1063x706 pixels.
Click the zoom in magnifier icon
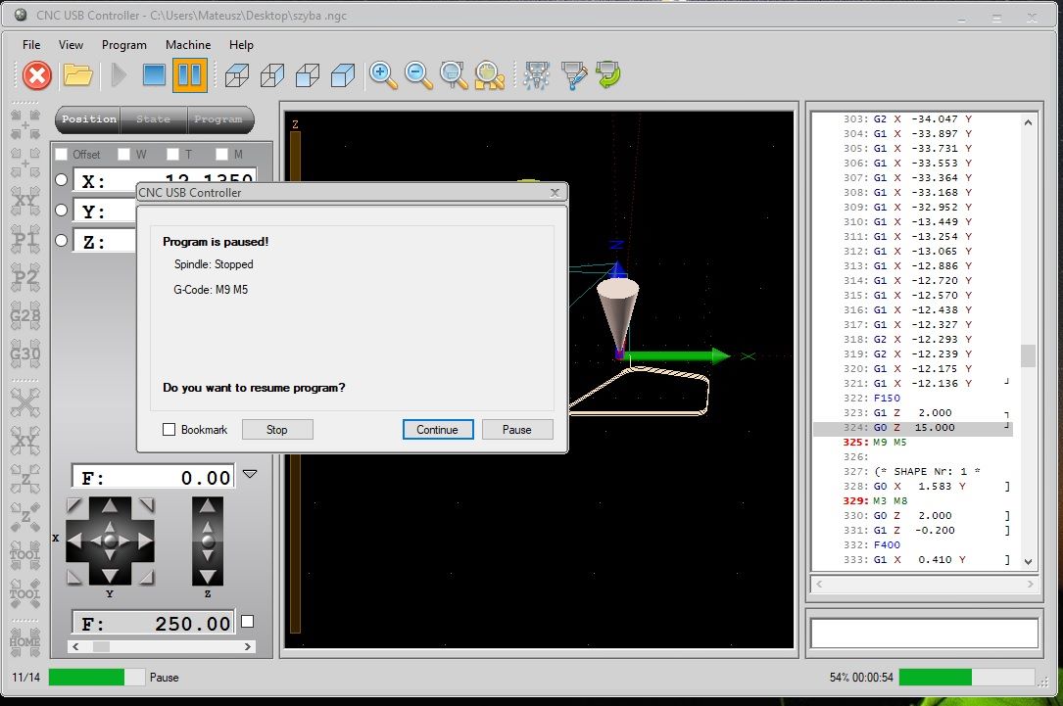[x=383, y=75]
